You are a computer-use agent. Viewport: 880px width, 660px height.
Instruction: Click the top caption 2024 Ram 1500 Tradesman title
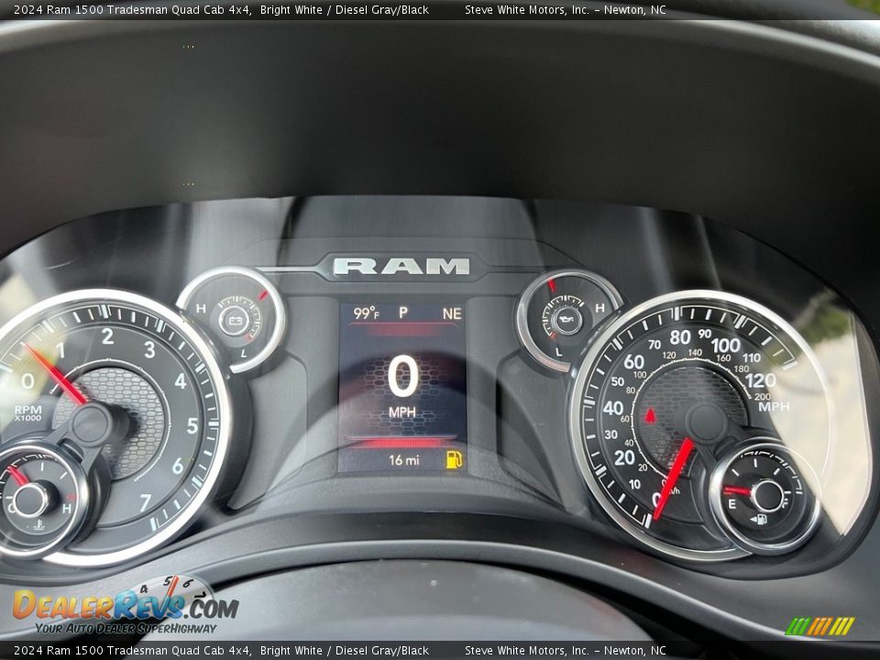pos(132,9)
